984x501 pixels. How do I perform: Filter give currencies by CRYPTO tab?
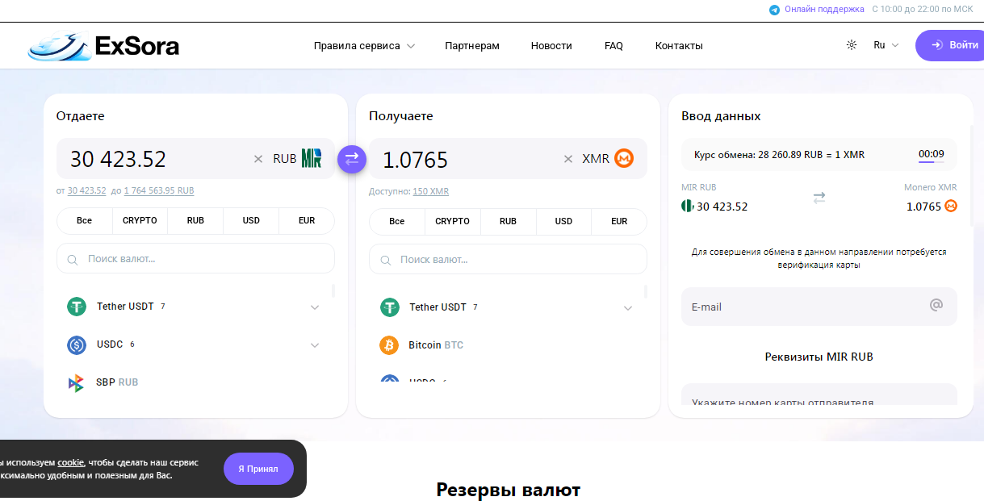pos(140,221)
